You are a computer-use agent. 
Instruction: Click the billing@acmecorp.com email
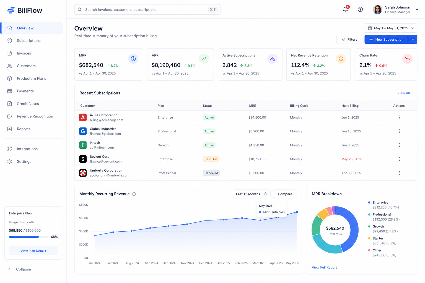pyautogui.click(x=106, y=120)
